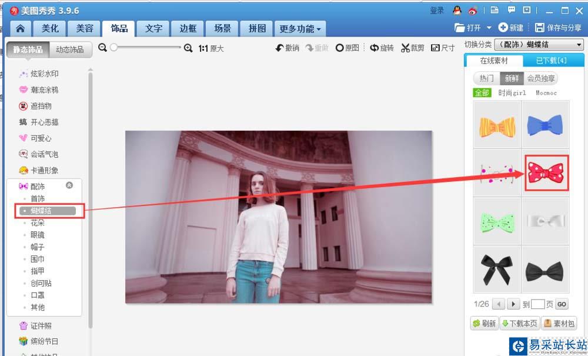This screenshot has height=356, width=588.
Task: Pick the black ribbon bow thumbnail
Action: (x=497, y=270)
